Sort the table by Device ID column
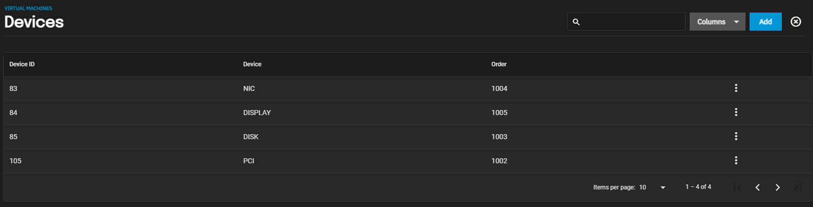This screenshot has width=813, height=207. tap(22, 64)
